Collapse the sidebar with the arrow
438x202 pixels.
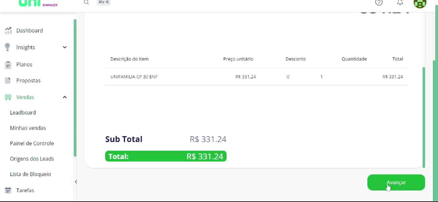76,182
